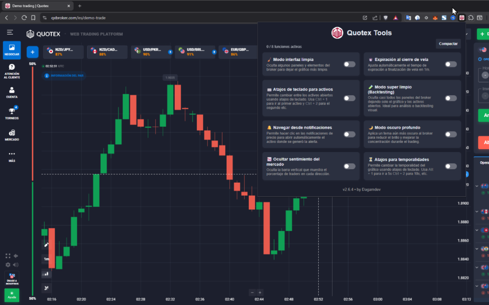Switch to USD/BRL asset tab
The image size is (489, 305).
pos(195,52)
